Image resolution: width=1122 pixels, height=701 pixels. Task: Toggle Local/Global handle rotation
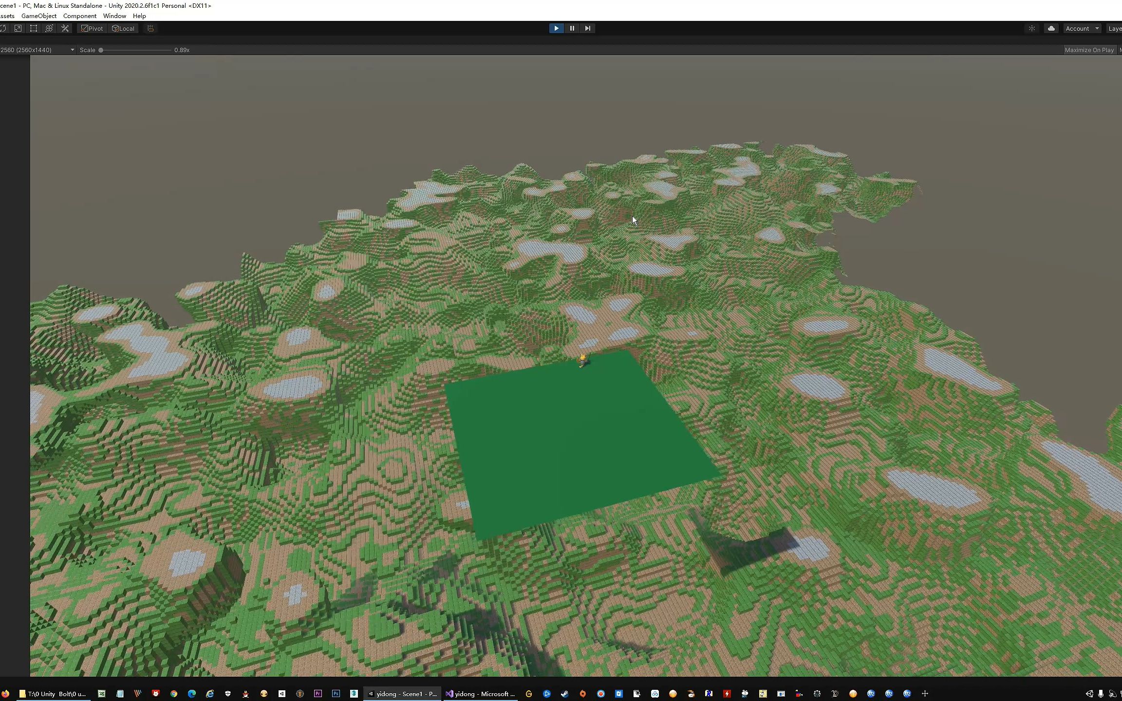[x=123, y=28]
